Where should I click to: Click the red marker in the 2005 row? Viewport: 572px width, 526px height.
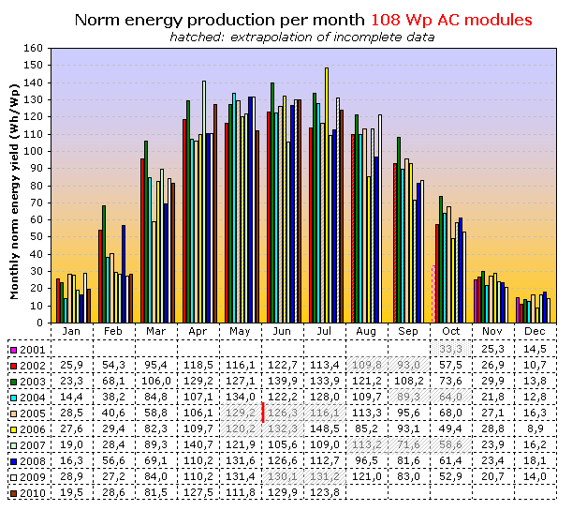(265, 413)
